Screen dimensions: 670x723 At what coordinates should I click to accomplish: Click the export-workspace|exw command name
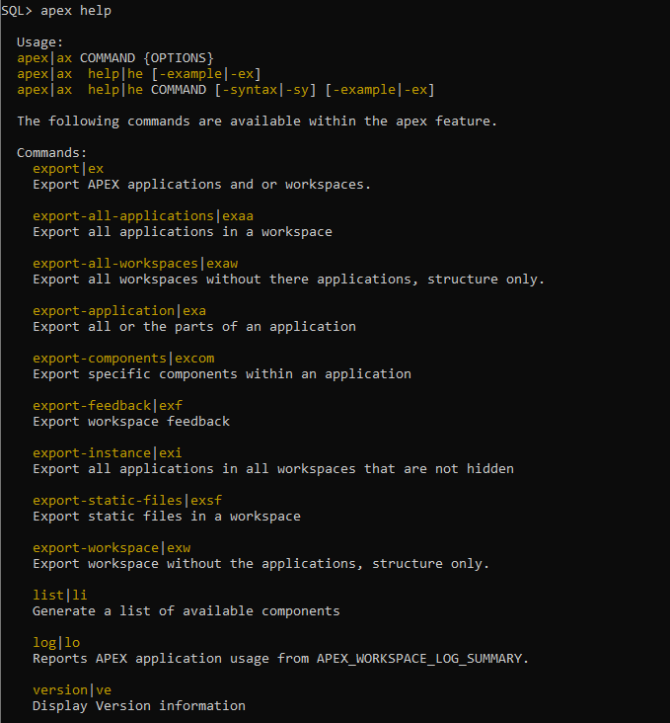pos(112,548)
